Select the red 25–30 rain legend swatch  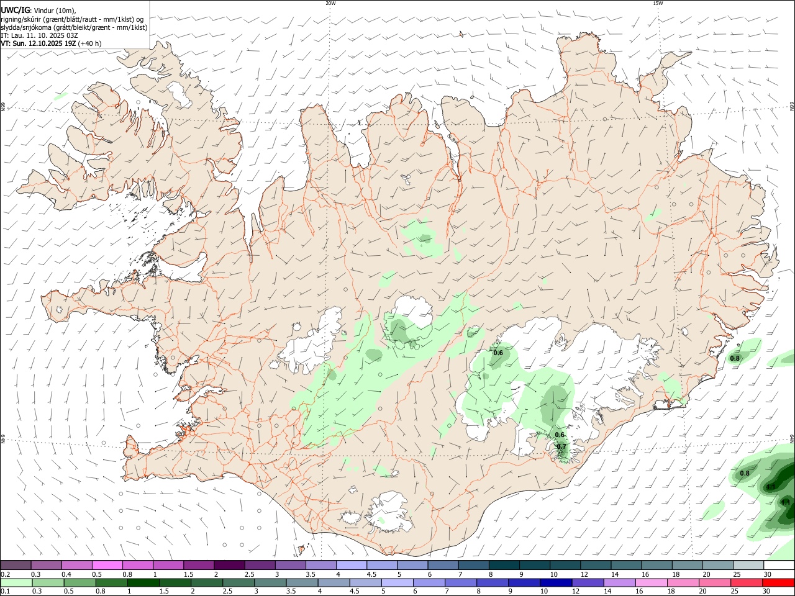[745, 582]
